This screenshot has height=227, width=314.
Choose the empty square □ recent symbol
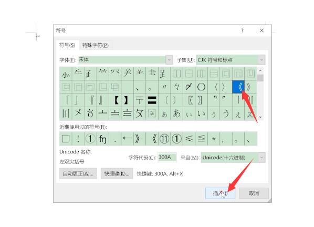66,139
